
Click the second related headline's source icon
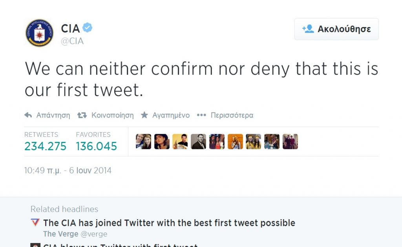pos(35,245)
